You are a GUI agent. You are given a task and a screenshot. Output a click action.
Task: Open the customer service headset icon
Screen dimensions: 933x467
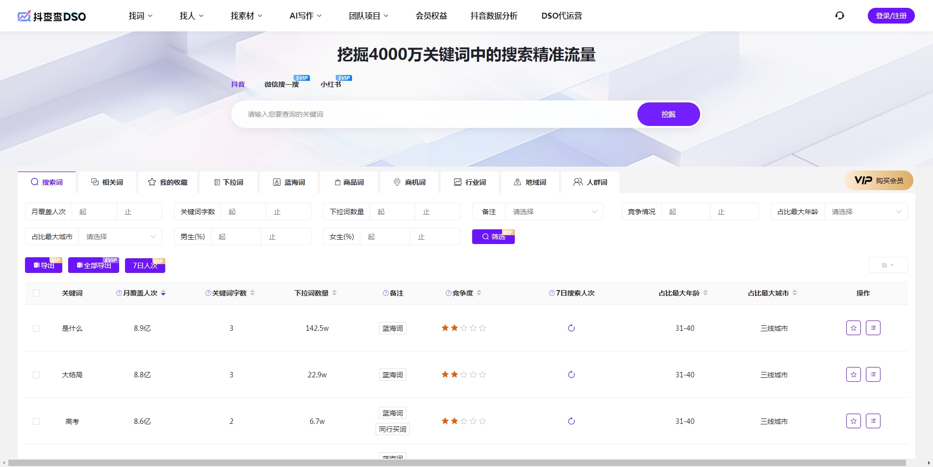pos(839,16)
